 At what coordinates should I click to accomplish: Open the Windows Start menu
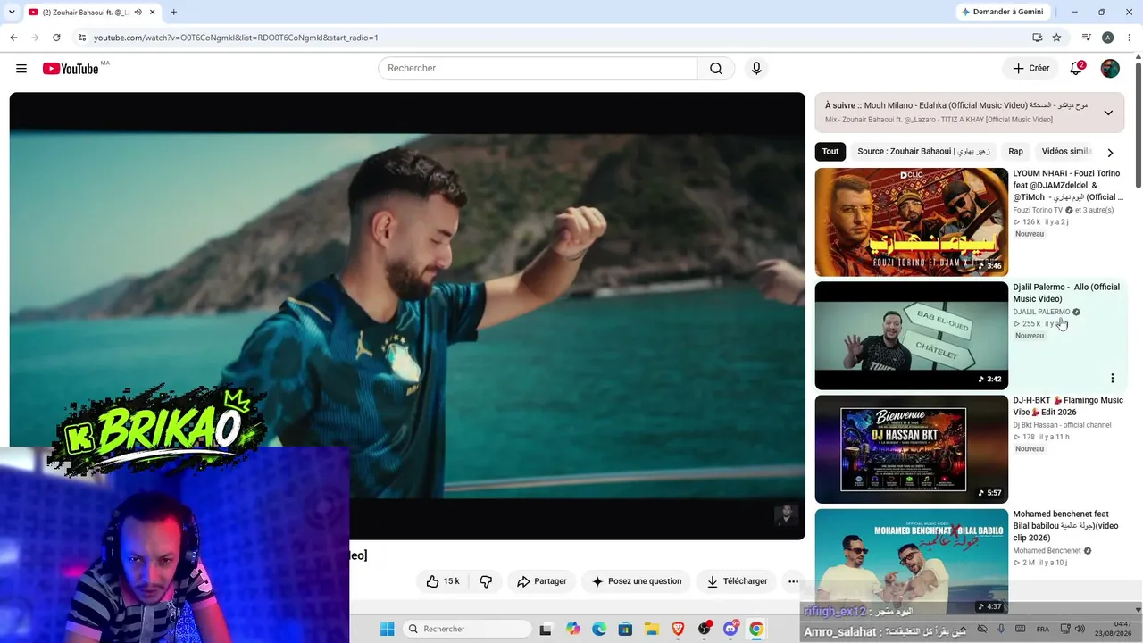[387, 630]
